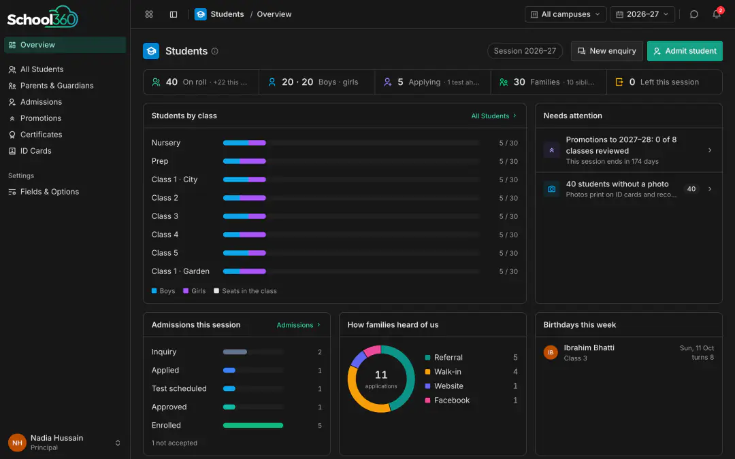Click the Admit student button

[x=685, y=51]
